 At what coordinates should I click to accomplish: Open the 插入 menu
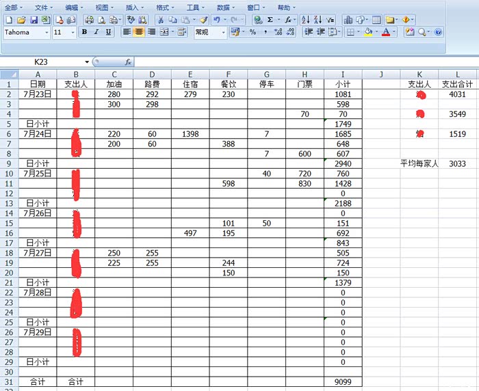point(135,8)
